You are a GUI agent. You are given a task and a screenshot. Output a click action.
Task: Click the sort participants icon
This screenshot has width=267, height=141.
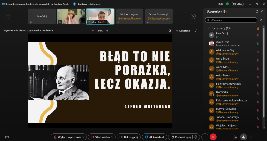point(261,20)
